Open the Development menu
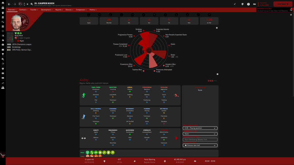294x165 pixels. tap(47, 10)
